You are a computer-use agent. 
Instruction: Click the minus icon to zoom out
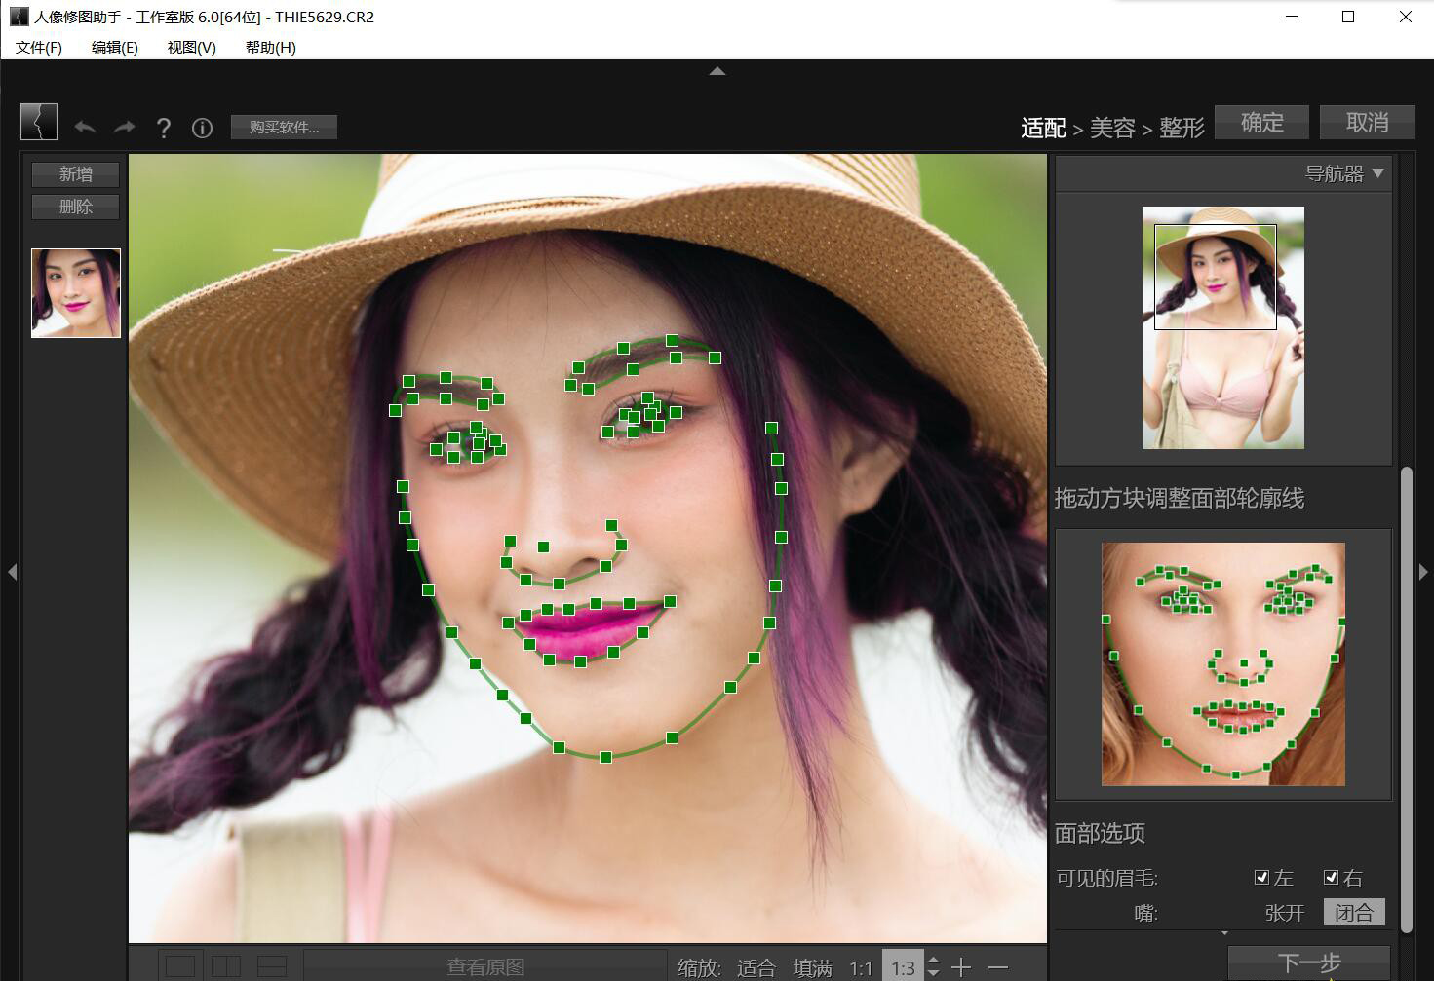(x=998, y=967)
